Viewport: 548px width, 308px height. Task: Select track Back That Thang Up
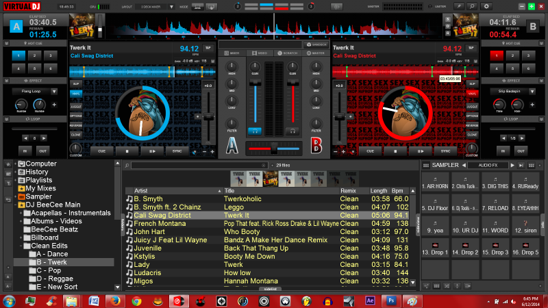pyautogui.click(x=267, y=248)
